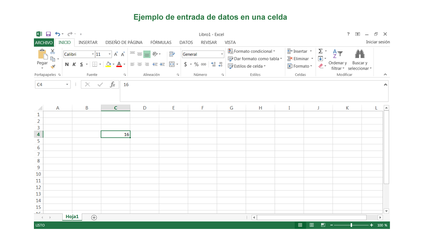Toggle bottom vertical alignment

pyautogui.click(x=147, y=54)
